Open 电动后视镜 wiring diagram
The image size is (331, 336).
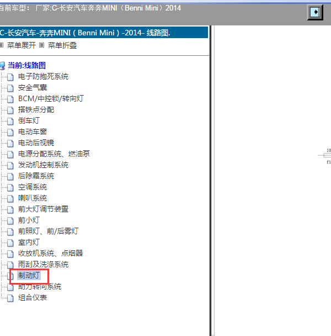[36, 143]
